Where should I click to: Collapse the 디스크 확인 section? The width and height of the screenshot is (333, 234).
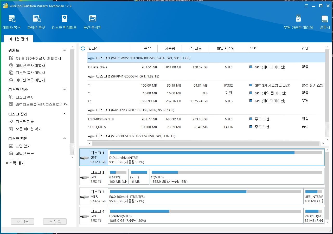click(65, 138)
